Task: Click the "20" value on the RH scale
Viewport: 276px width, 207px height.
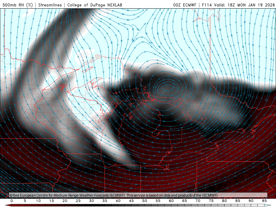Action: 65,201
